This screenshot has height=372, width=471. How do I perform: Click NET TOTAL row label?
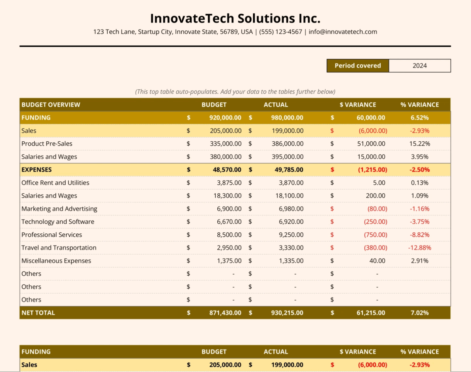click(38, 313)
